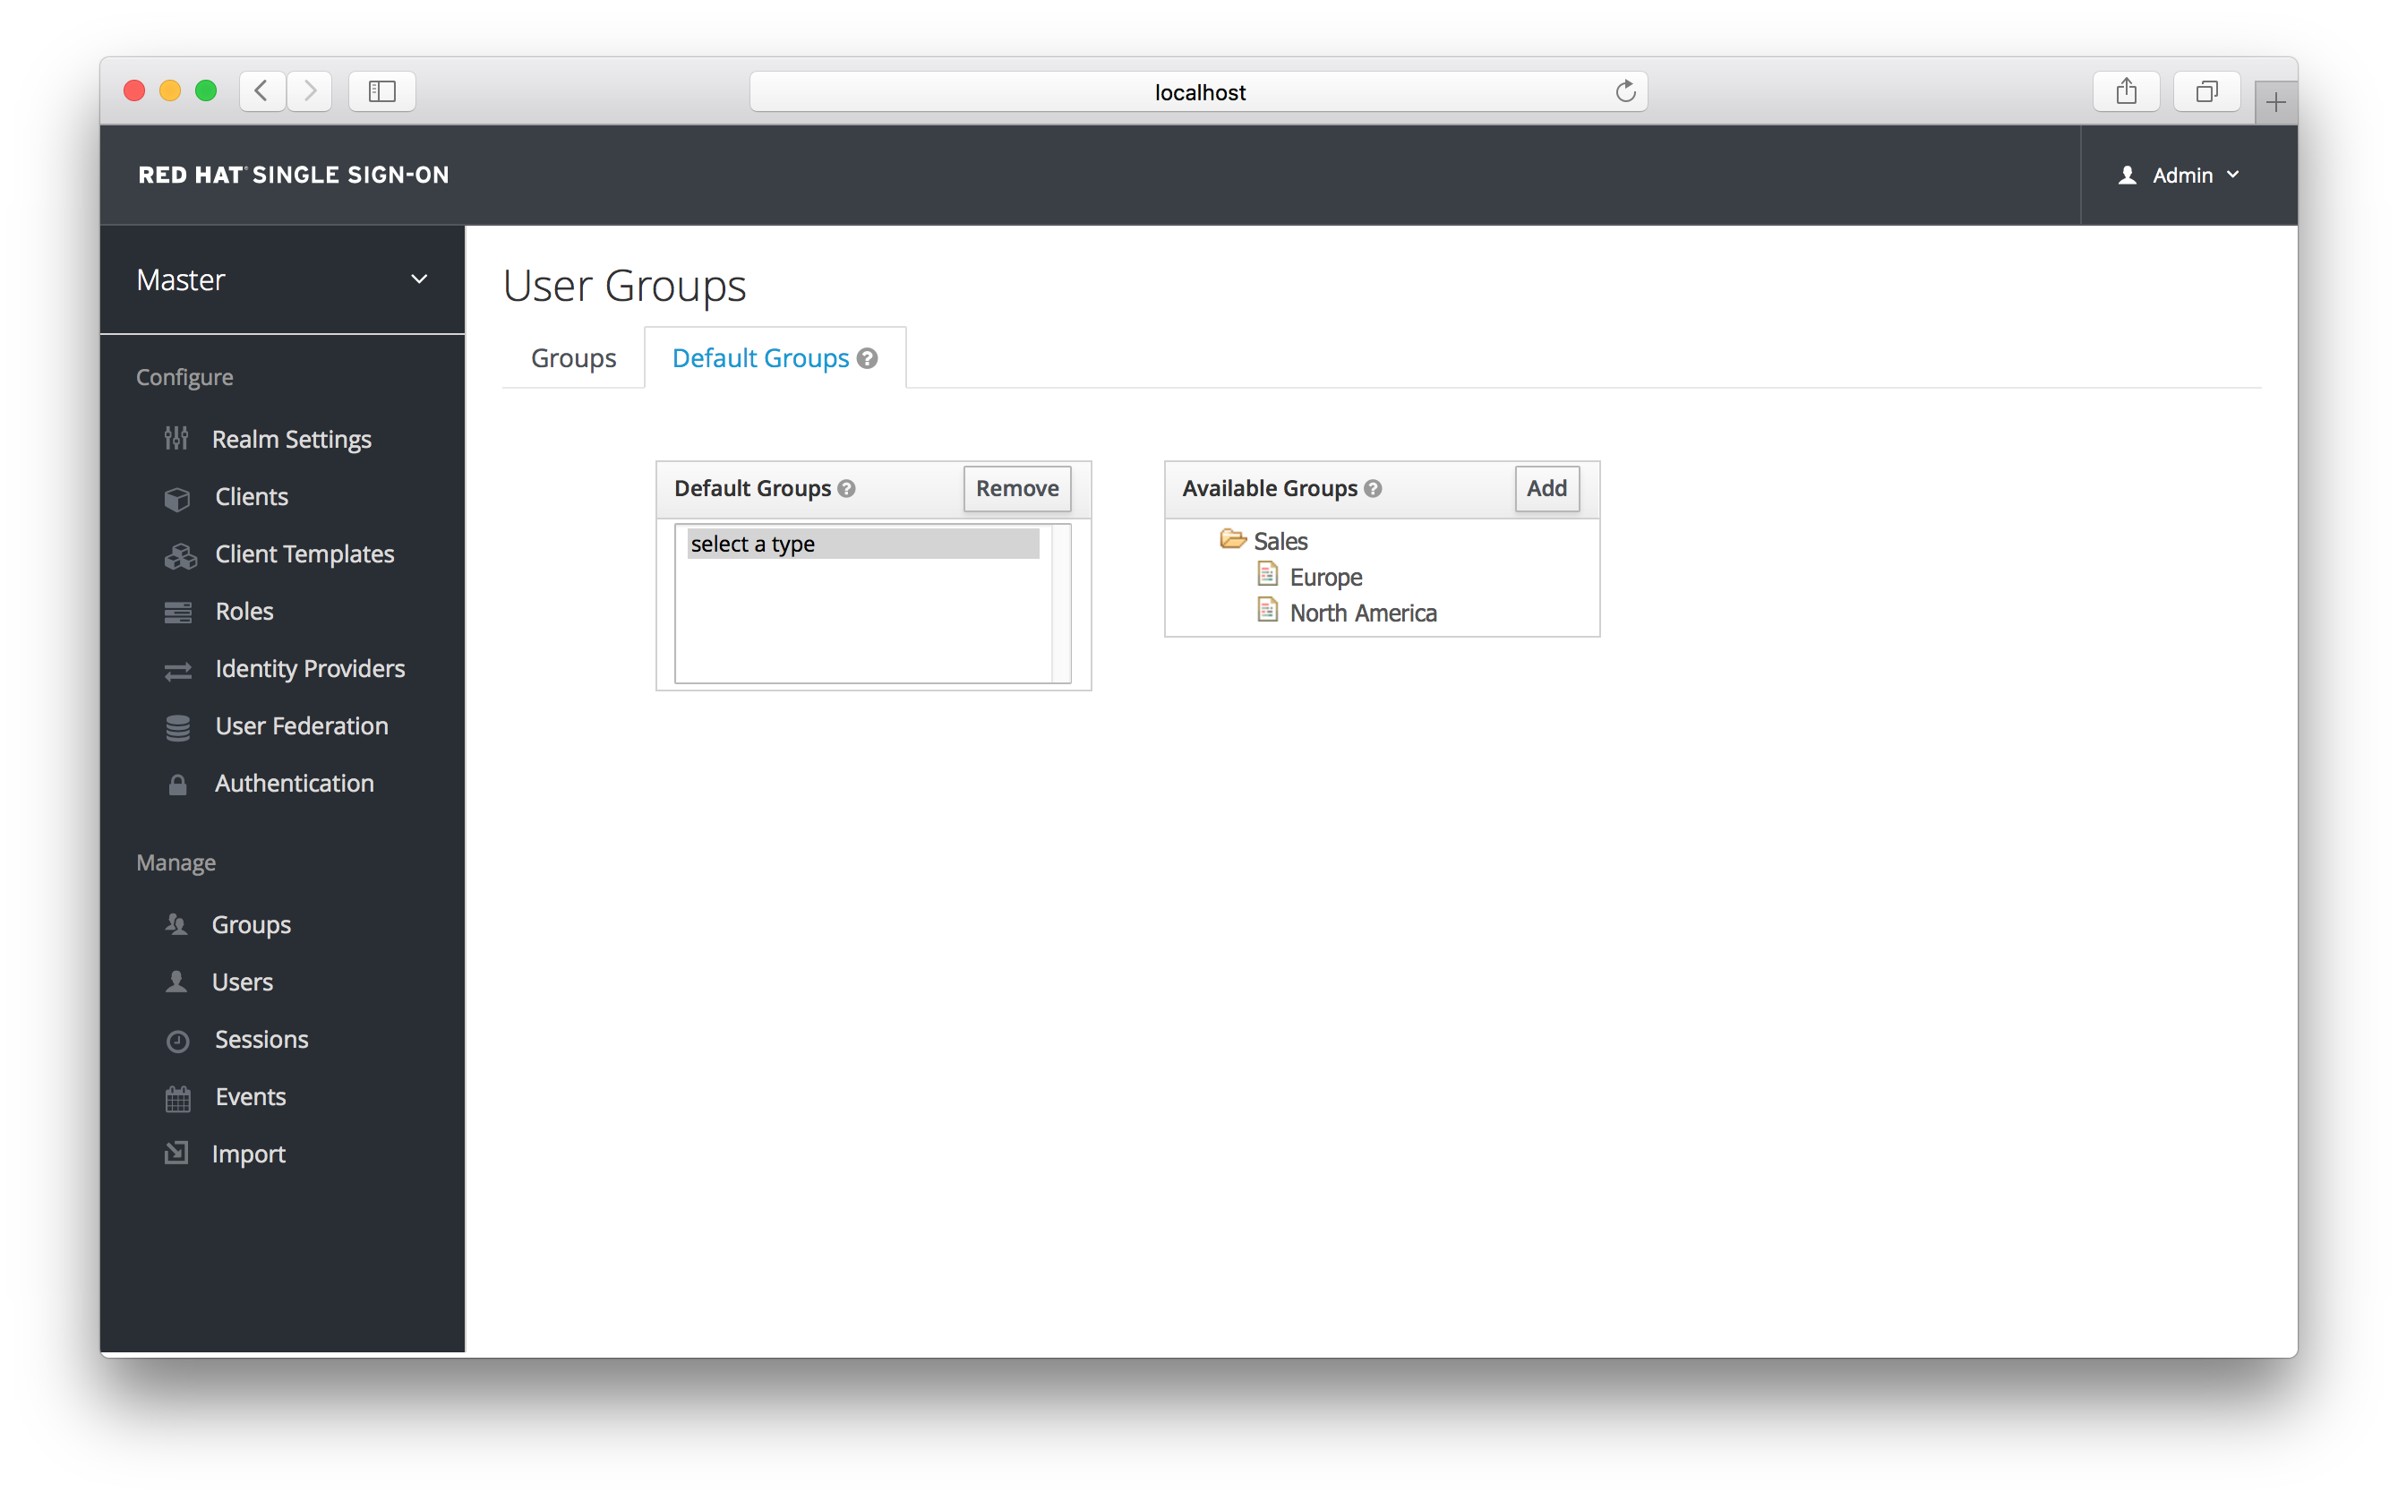The height and width of the screenshot is (1501, 2398).
Task: Click the Users icon in sidebar
Action: [x=176, y=981]
